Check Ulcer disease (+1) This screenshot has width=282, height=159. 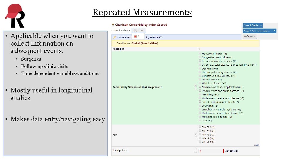200,79
